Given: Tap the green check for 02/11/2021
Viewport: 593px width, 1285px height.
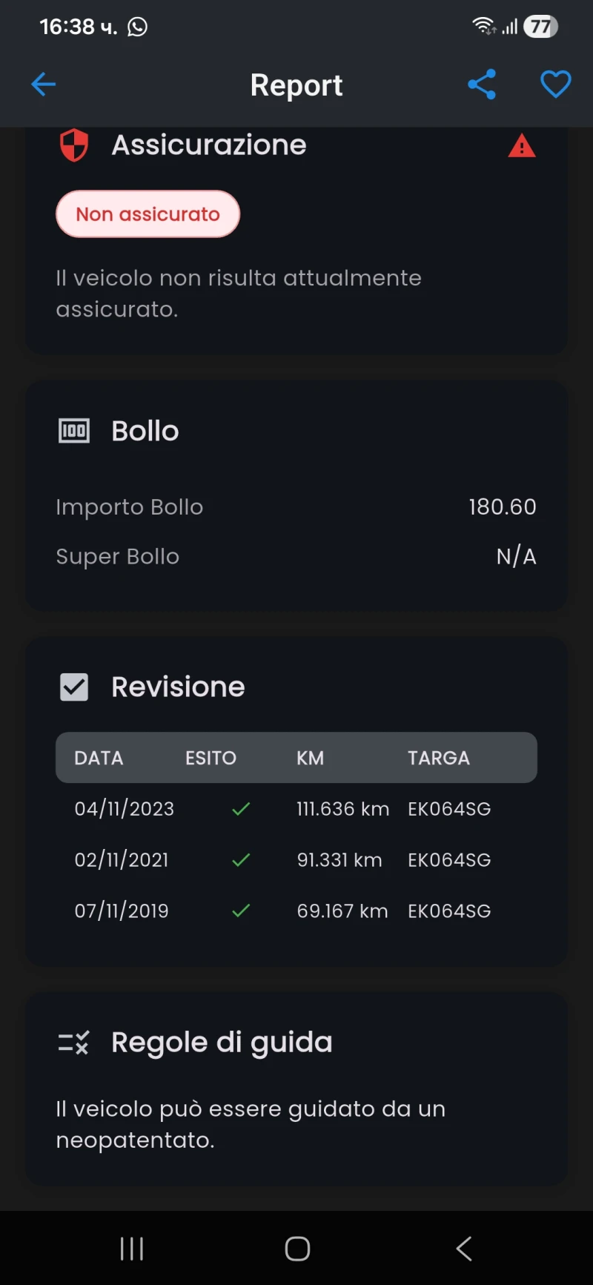Looking at the screenshot, I should (241, 860).
